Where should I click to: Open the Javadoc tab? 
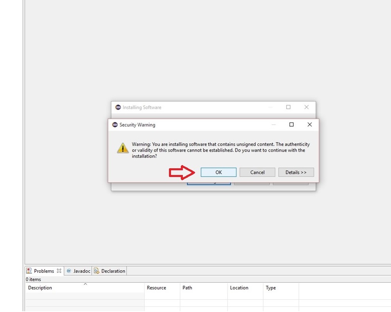82,271
